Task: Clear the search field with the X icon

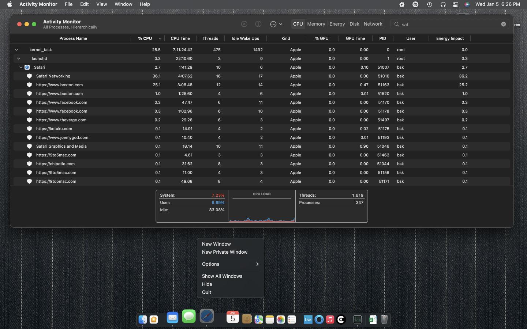Action: click(504, 24)
